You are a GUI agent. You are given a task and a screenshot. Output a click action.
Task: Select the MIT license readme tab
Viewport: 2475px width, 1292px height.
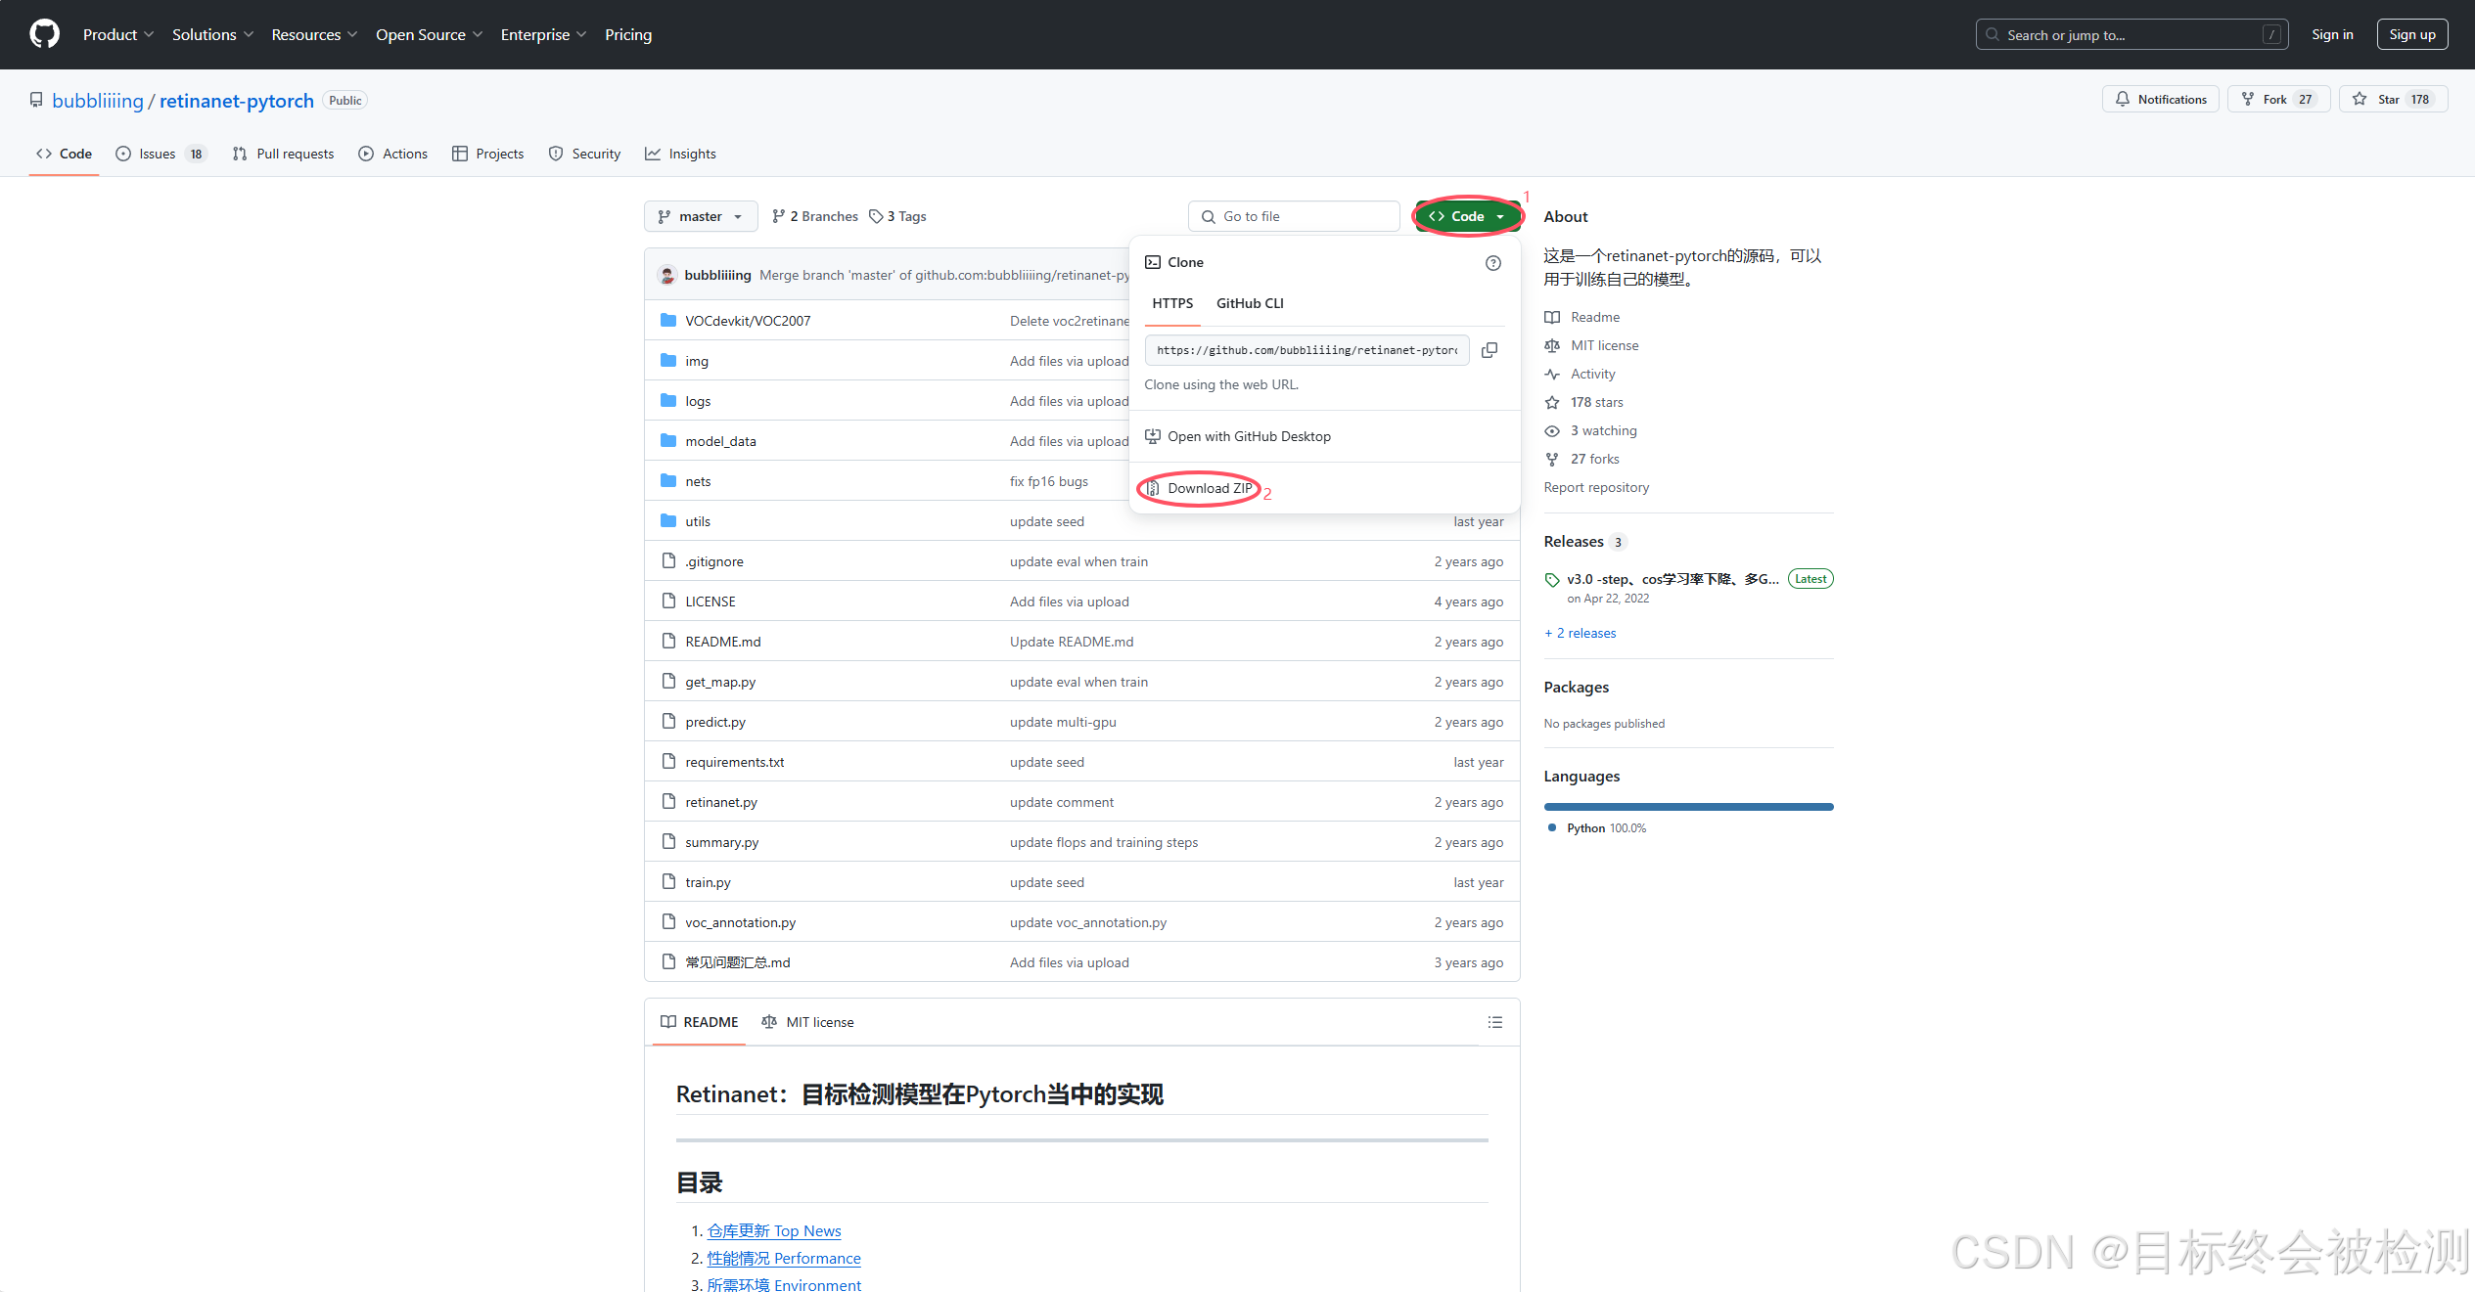click(x=807, y=1022)
